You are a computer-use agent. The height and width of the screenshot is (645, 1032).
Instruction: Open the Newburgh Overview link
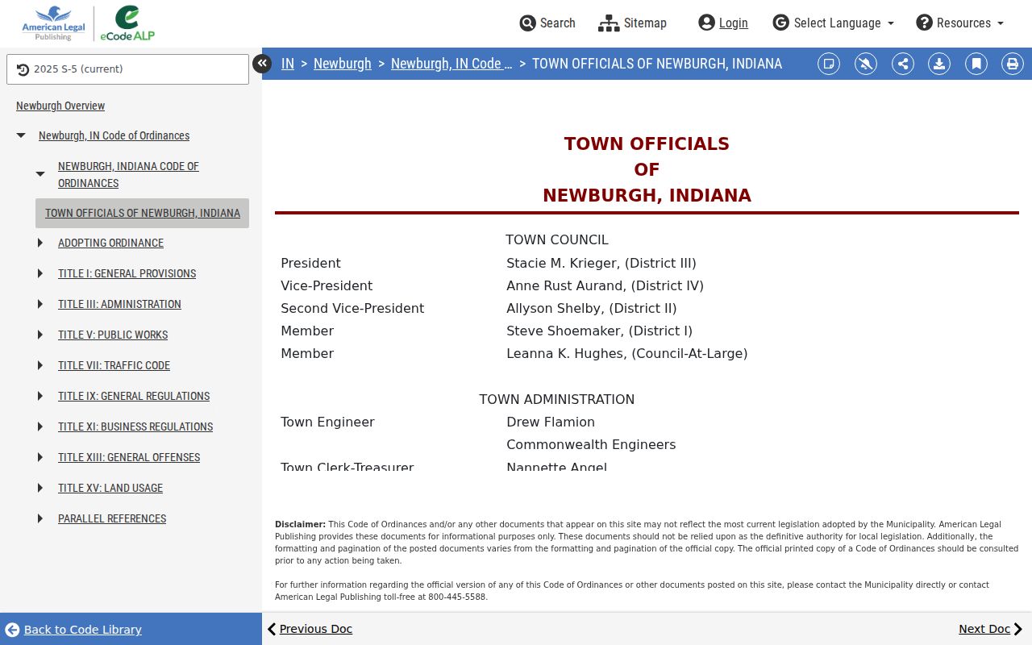60,106
